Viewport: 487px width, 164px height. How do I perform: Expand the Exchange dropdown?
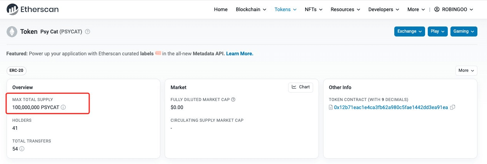[409, 31]
